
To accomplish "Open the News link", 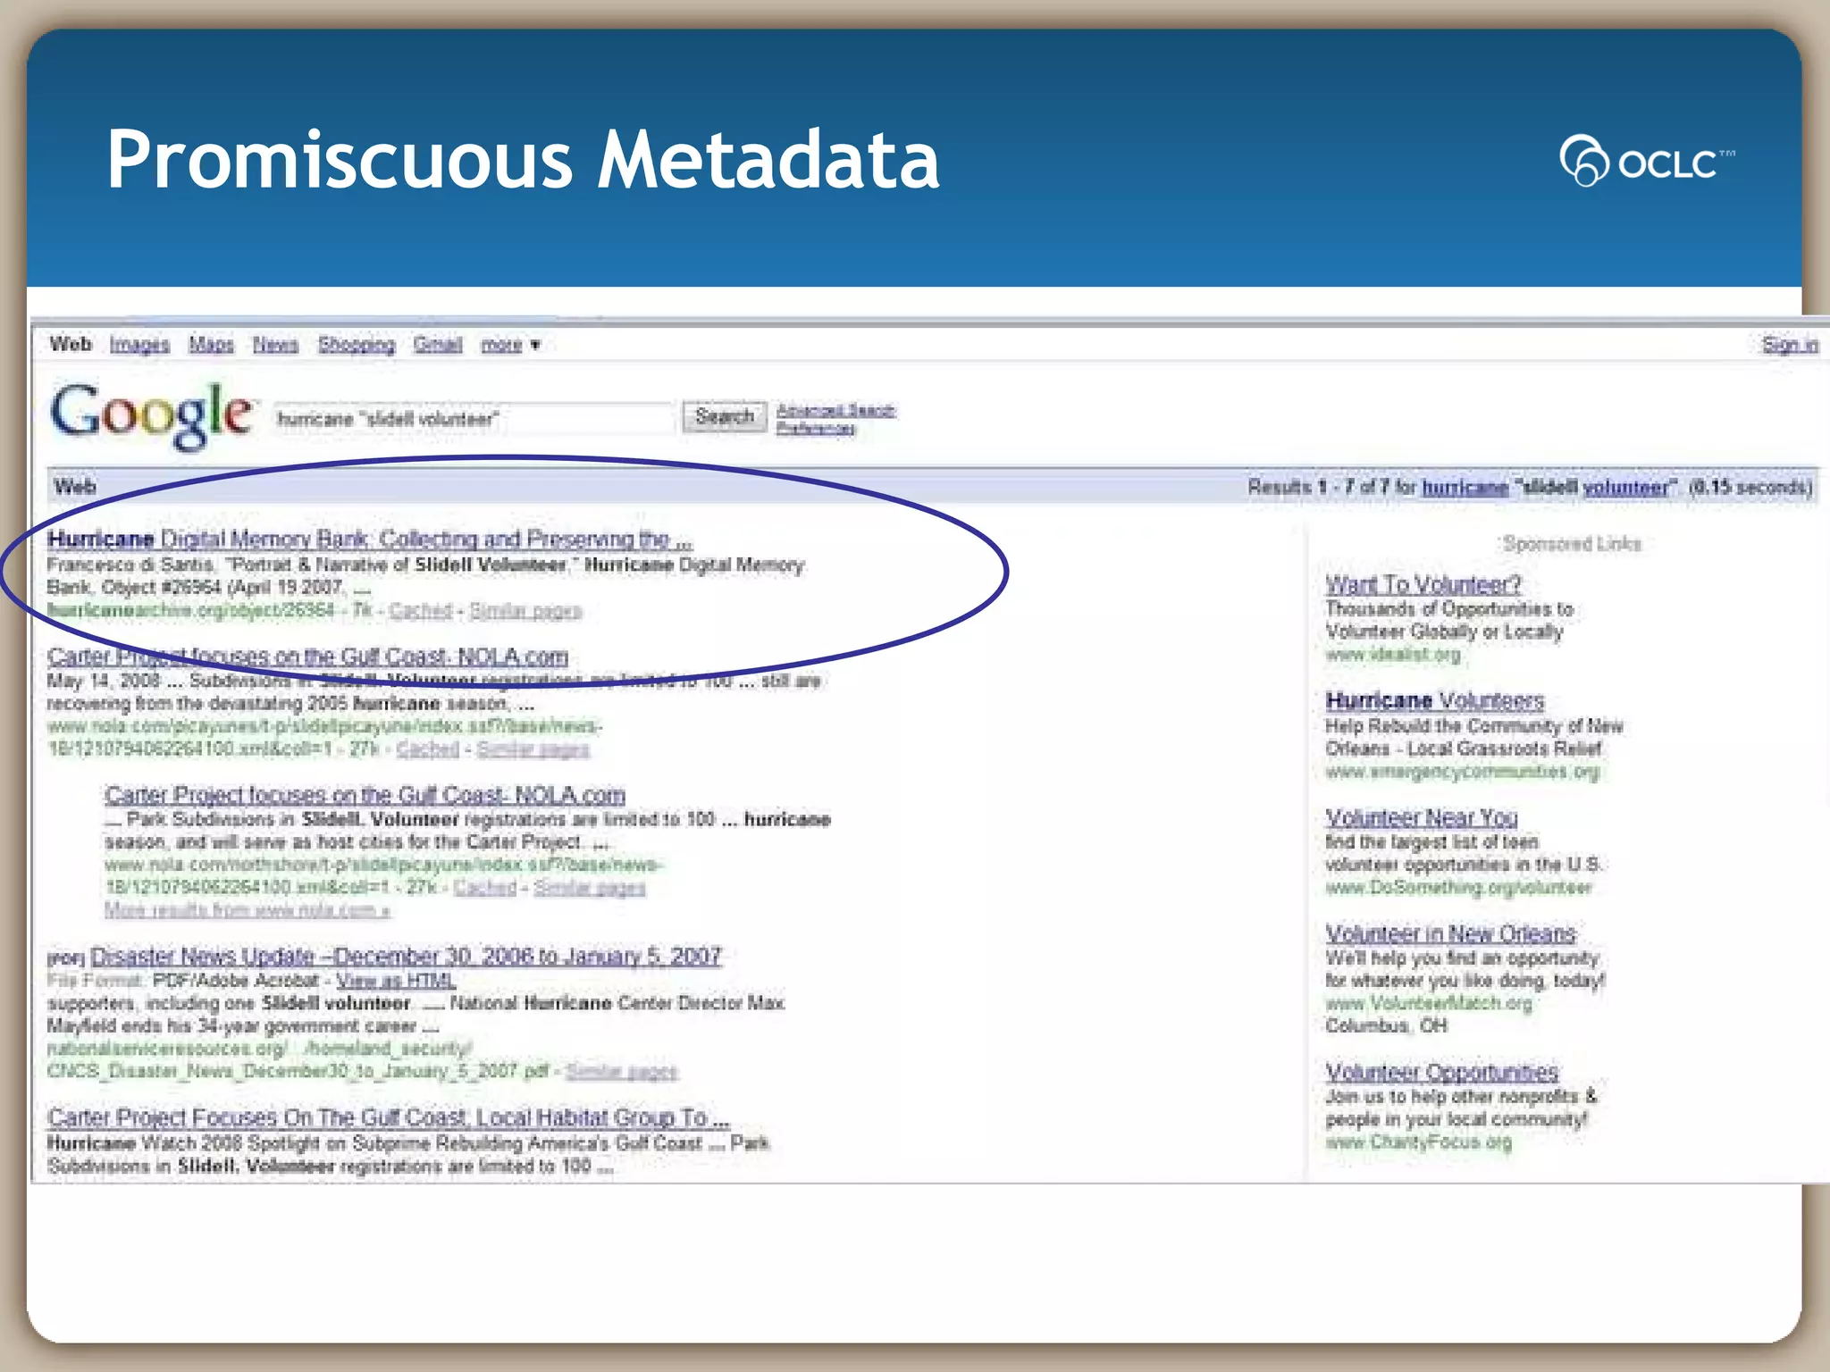I will point(275,345).
